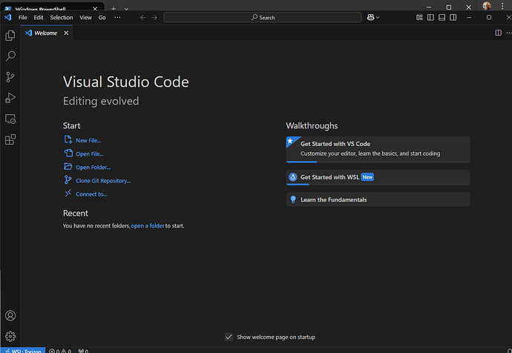Uncheck Show welcome page on startup

(229, 337)
